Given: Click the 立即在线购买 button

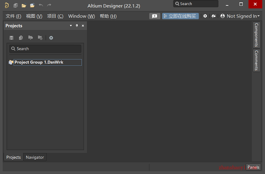Looking at the screenshot, I should 180,16.
